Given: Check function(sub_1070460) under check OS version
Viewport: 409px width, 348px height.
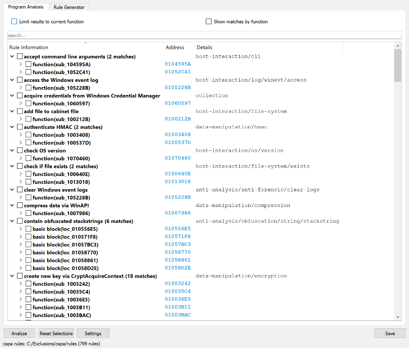Looking at the screenshot, I should click(x=28, y=158).
